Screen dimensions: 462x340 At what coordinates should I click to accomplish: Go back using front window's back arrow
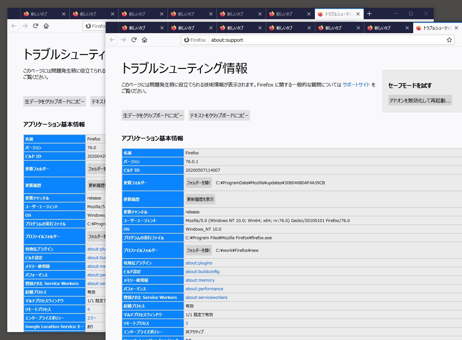(x=112, y=40)
